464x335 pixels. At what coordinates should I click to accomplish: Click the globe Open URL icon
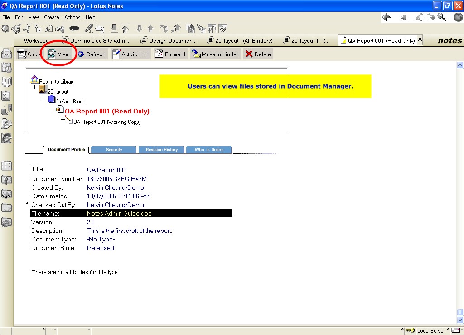point(458,17)
